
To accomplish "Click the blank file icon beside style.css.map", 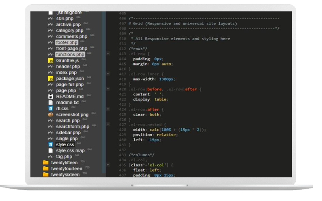I will click(x=51, y=150).
